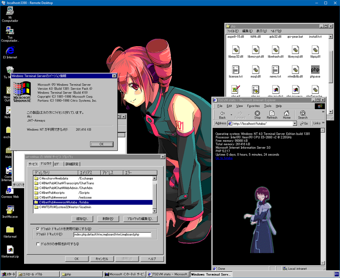Open the address bar dropdown arrow
The width and height of the screenshot is (340, 278).
295,123
